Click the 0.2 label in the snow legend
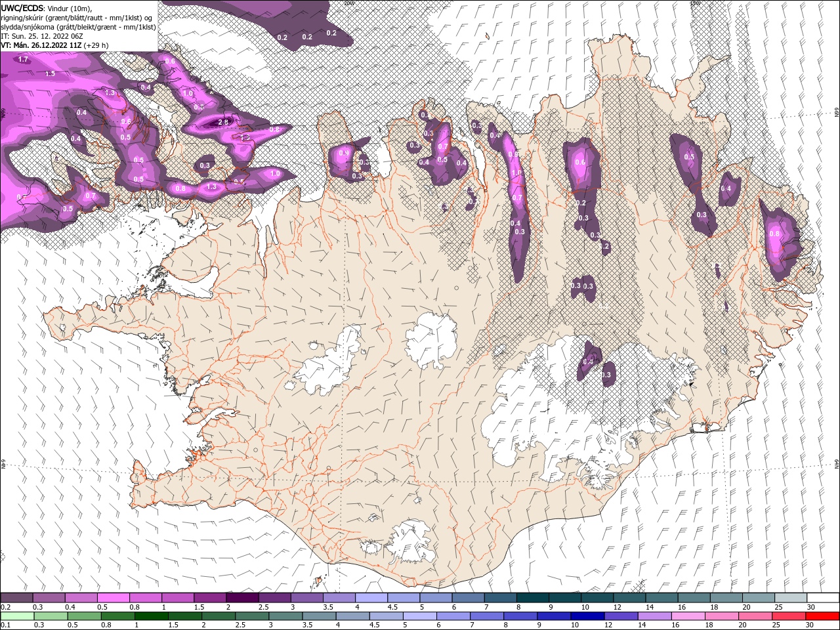 click(5, 607)
